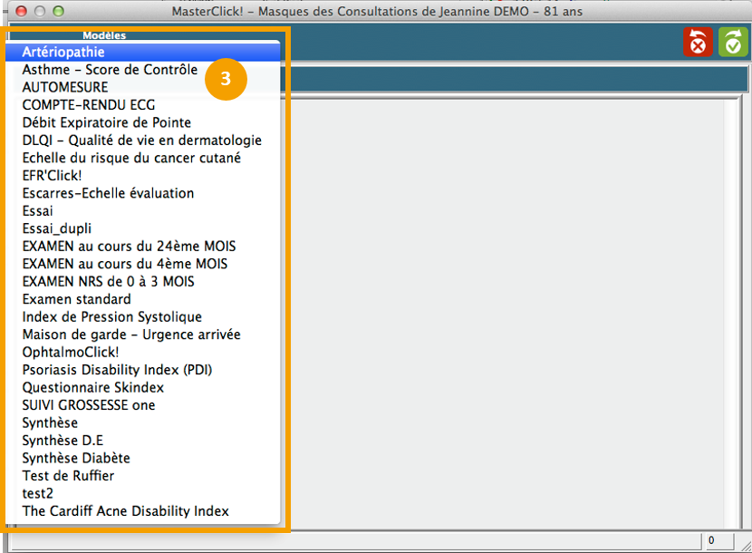752x553 pixels.
Task: Select Psoriasis Disability Index (PDI)
Action: coord(118,370)
